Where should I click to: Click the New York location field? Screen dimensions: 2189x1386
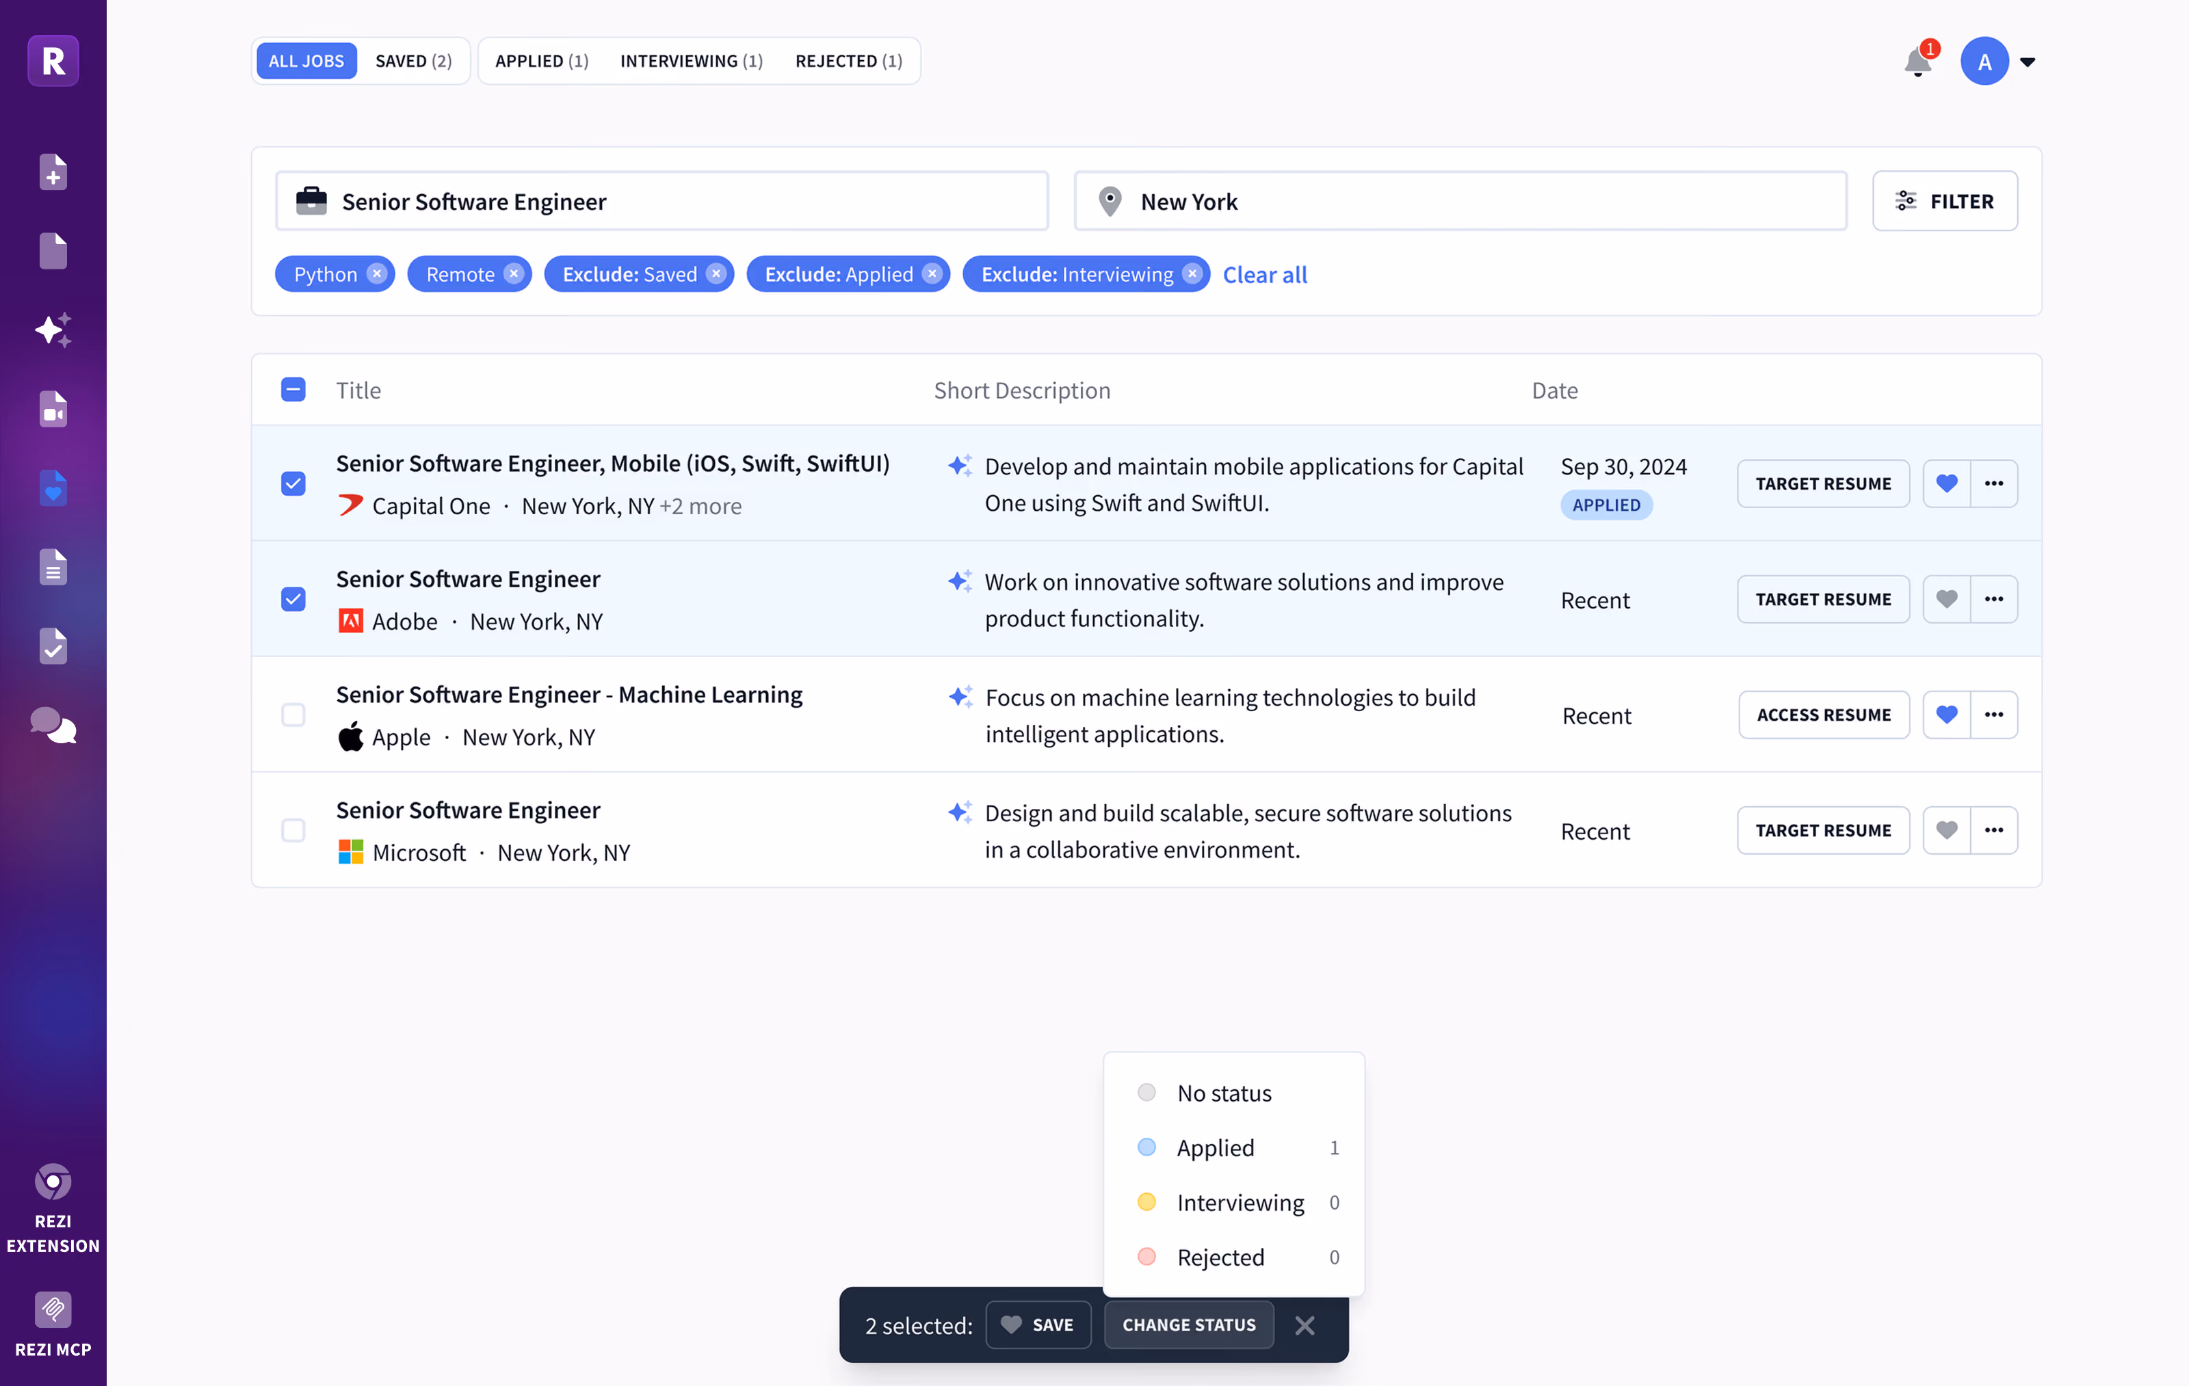click(1460, 201)
